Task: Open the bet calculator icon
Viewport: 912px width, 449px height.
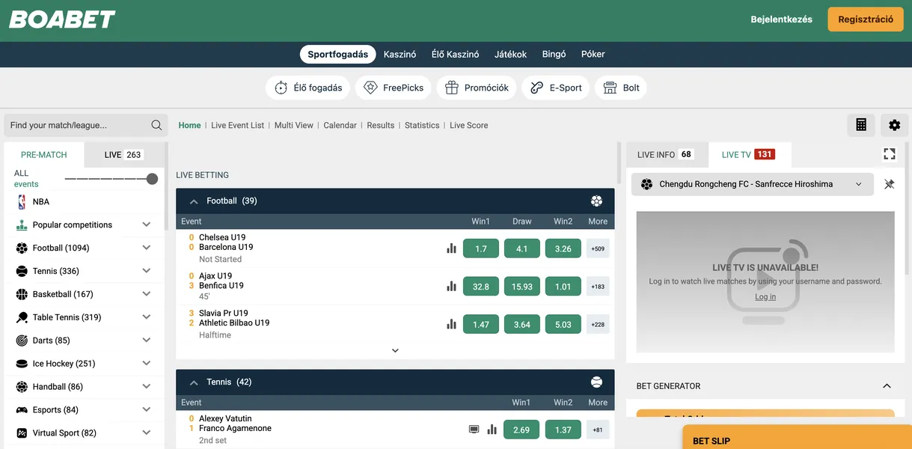Action: (x=861, y=125)
